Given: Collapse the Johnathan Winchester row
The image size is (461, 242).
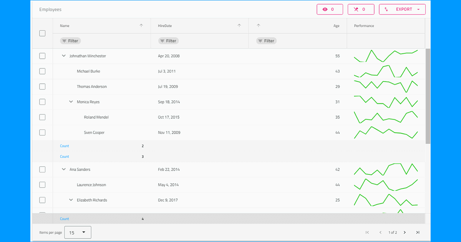Looking at the screenshot, I should click(x=64, y=56).
